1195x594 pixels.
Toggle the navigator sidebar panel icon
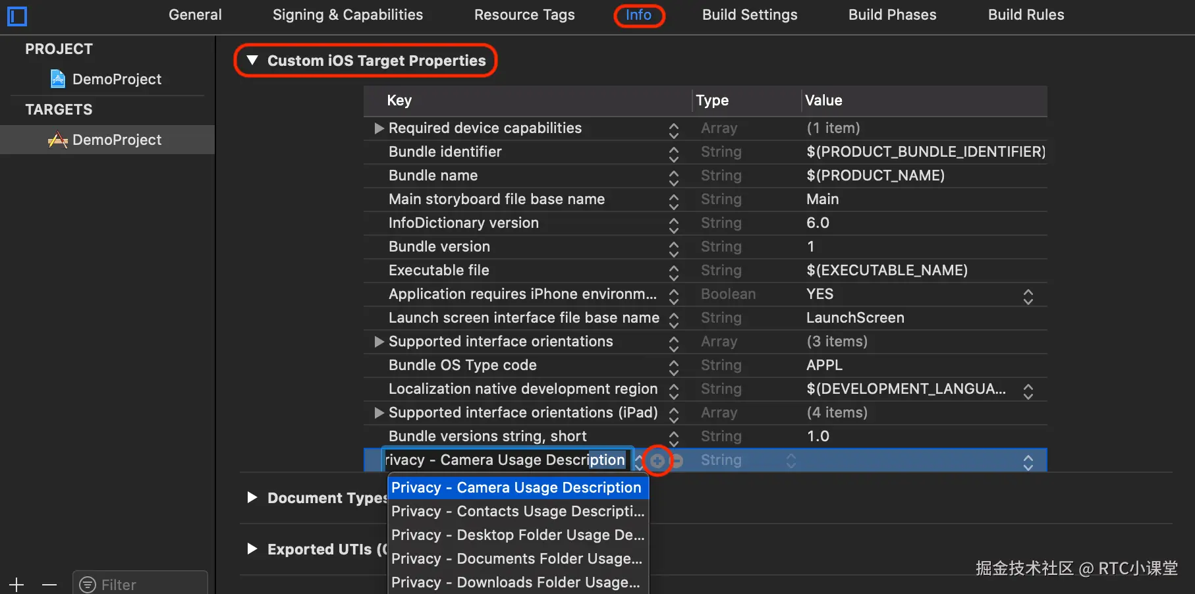pyautogui.click(x=17, y=16)
